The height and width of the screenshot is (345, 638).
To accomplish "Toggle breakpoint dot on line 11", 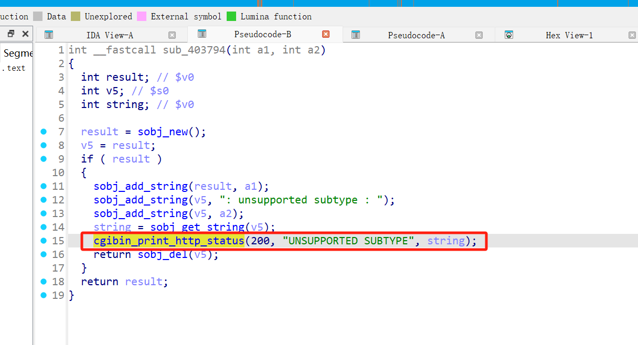I will [44, 186].
